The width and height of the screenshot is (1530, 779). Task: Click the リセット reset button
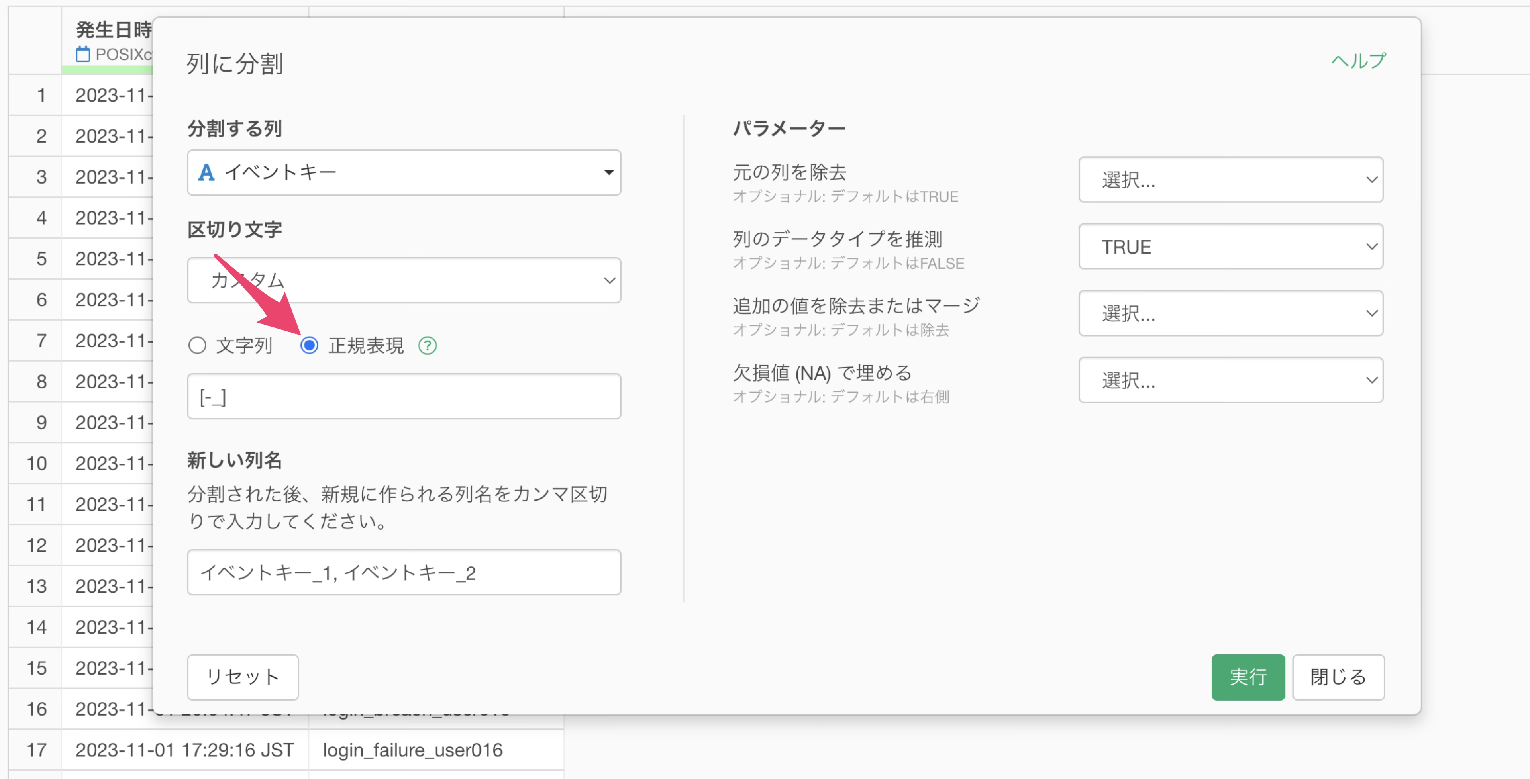point(243,677)
